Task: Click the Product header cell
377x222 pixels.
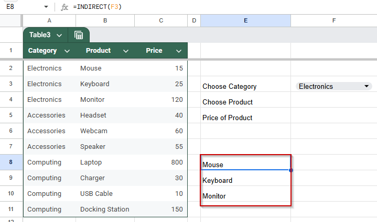Action: [105, 51]
